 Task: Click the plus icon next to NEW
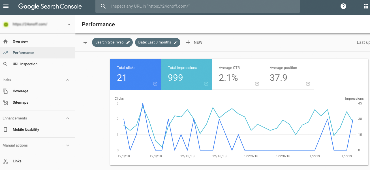(188, 42)
